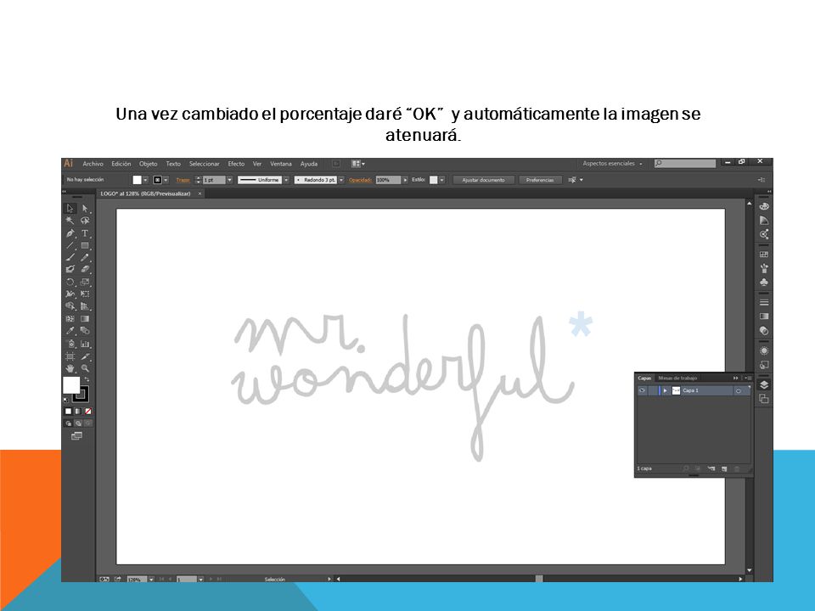
Task: Activate the Hand tool
Action: 70,368
